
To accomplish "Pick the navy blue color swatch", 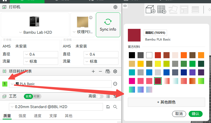I will (x=184, y=72).
